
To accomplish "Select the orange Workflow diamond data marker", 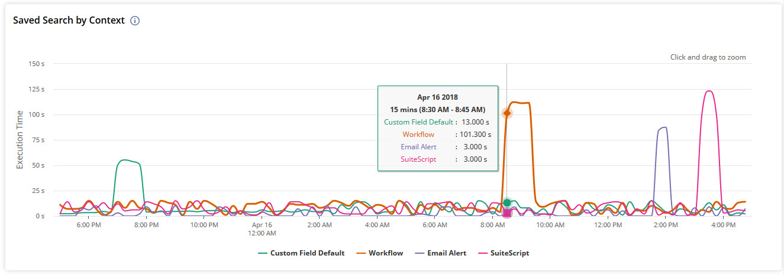I will 506,113.
